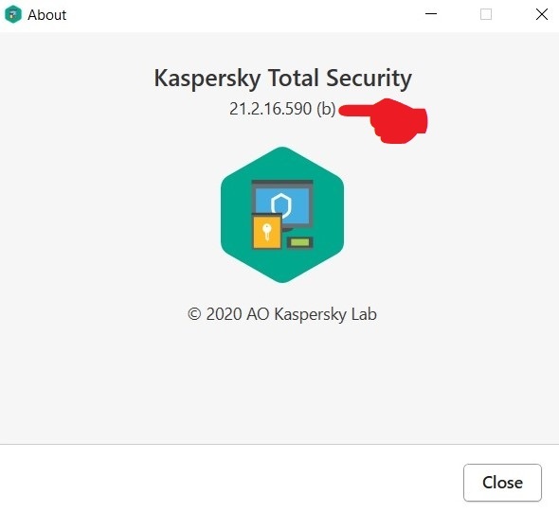Image resolution: width=559 pixels, height=512 pixels.
Task: Click the blue monitor screen in the logo
Action: [x=281, y=207]
